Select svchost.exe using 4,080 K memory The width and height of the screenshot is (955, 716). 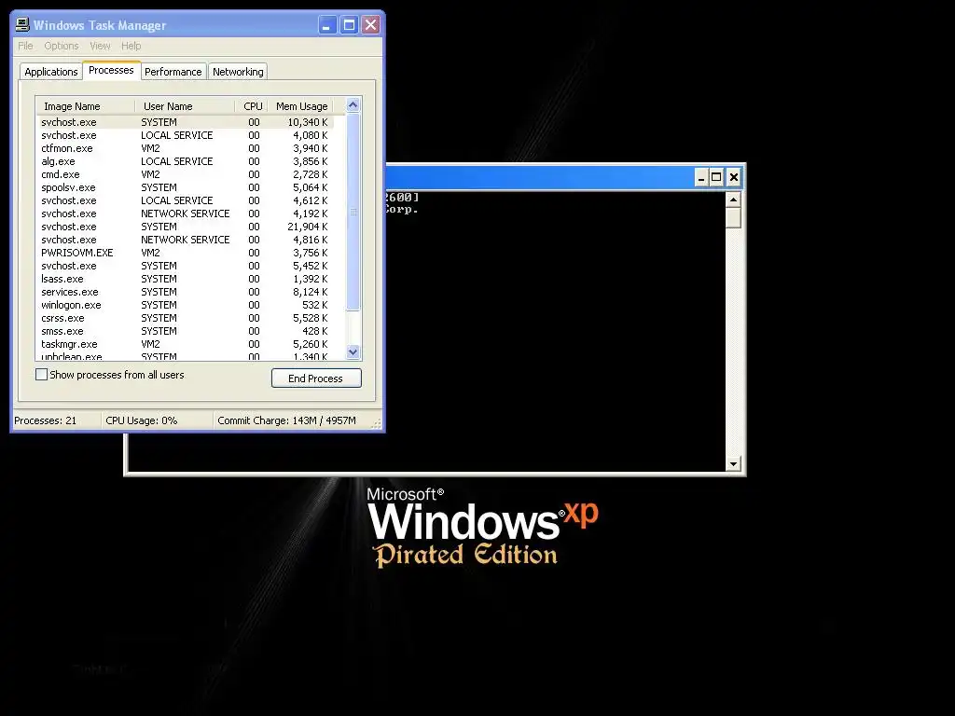click(185, 135)
